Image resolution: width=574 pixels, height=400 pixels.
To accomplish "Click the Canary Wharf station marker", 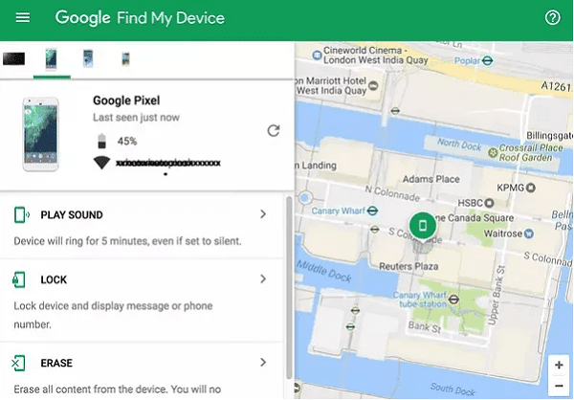I will pos(372,211).
